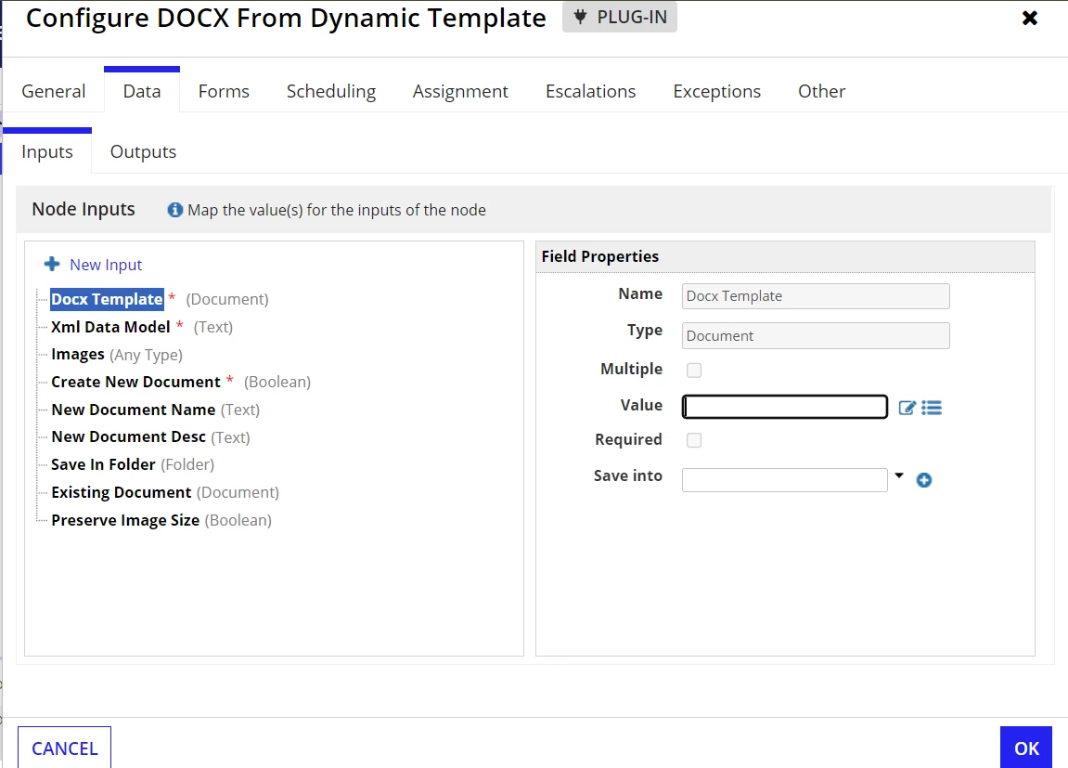
Task: Click the Value input field
Action: pyautogui.click(x=785, y=407)
